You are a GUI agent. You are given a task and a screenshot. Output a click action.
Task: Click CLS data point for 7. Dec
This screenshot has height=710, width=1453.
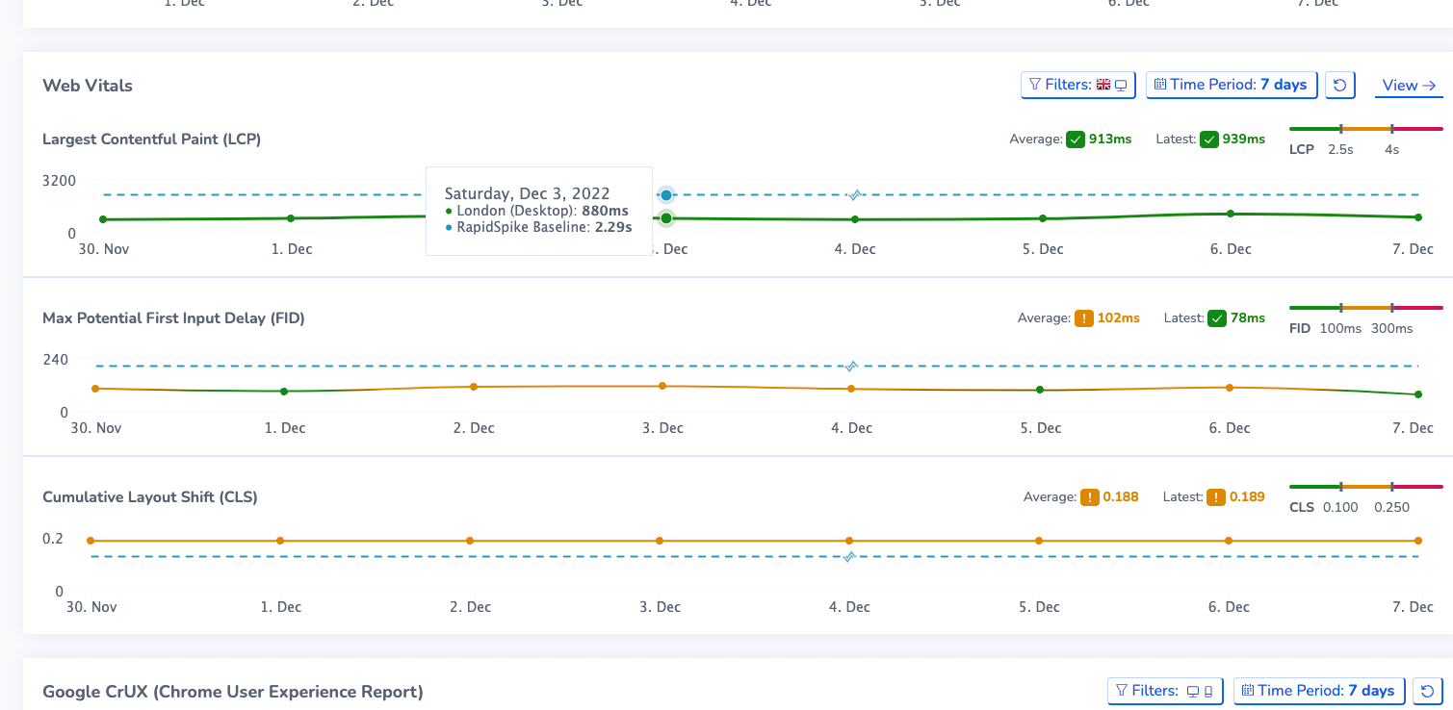pos(1418,541)
